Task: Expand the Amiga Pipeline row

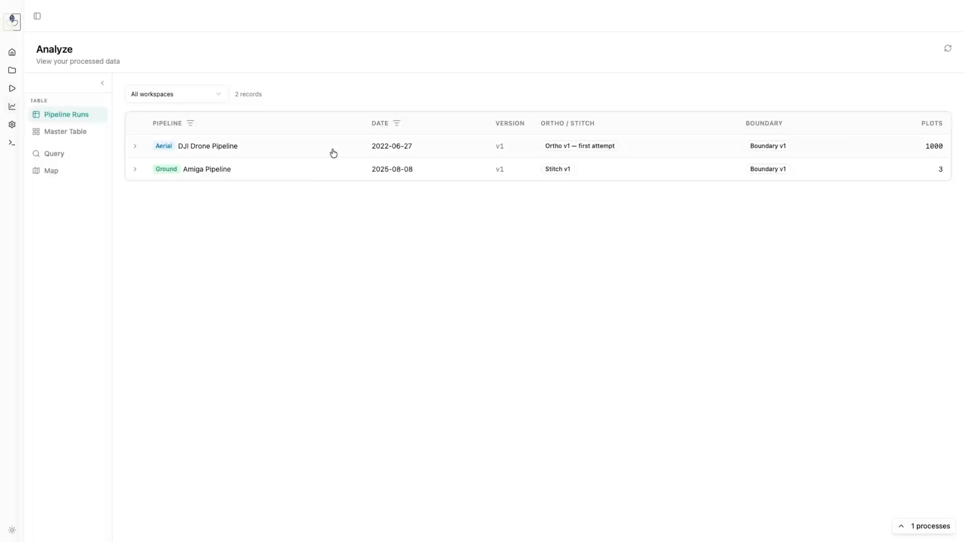Action: (x=135, y=169)
